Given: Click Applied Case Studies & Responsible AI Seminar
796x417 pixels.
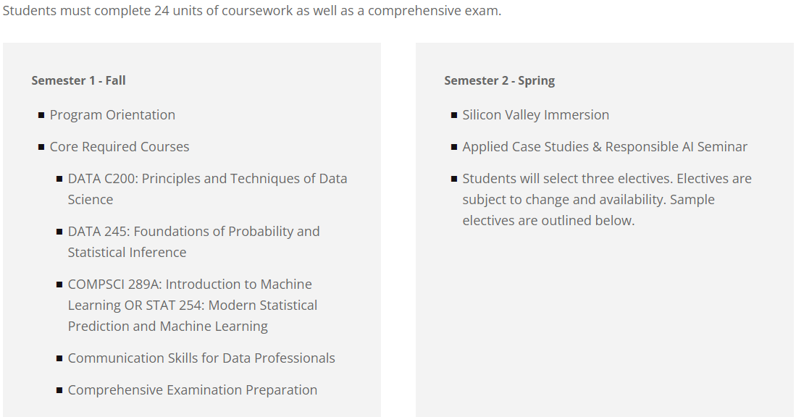Looking at the screenshot, I should 605,147.
